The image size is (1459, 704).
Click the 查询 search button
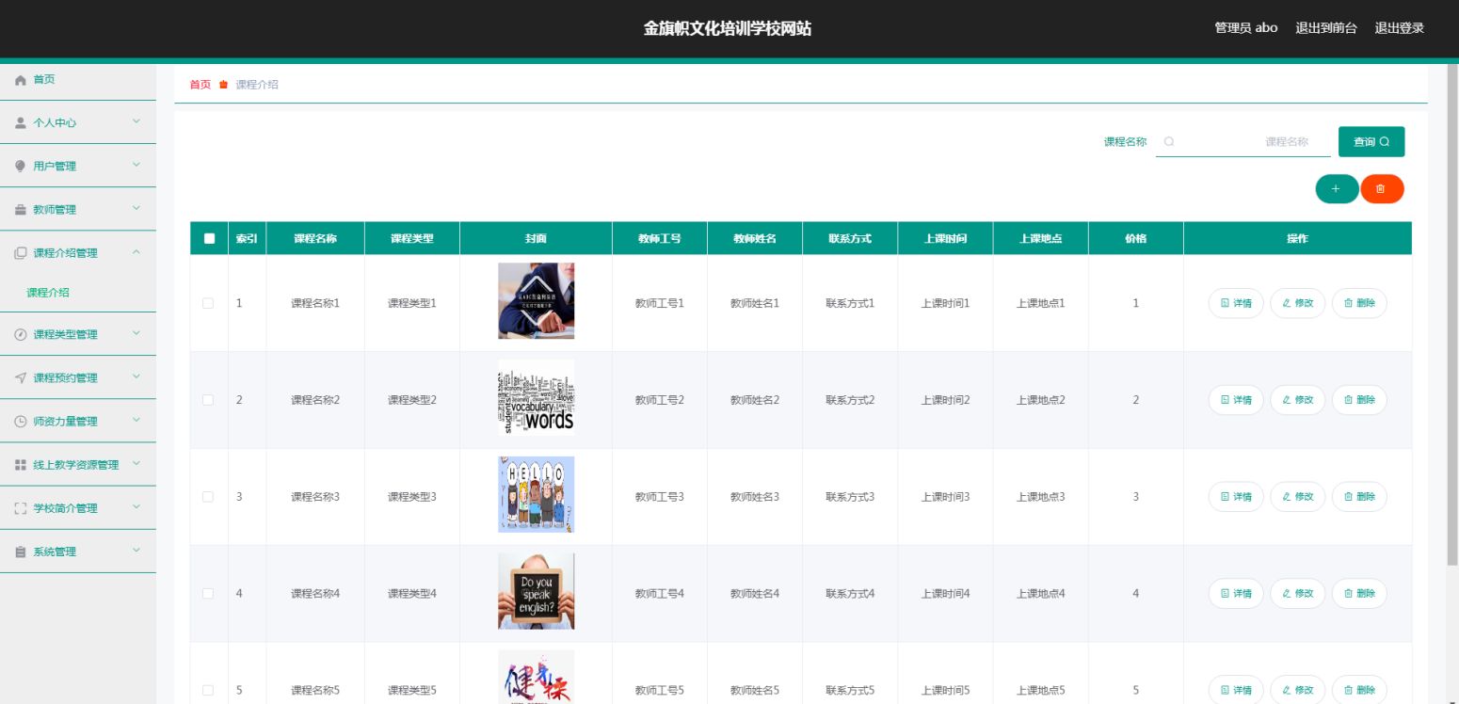click(1371, 142)
